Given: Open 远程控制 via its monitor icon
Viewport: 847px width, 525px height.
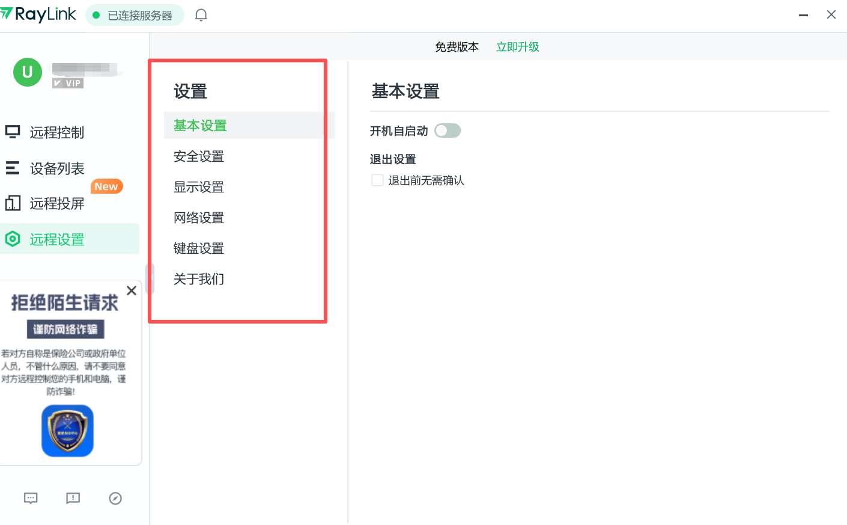Looking at the screenshot, I should [13, 132].
